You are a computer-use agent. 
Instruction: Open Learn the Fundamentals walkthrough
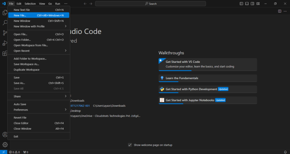click(x=208, y=78)
